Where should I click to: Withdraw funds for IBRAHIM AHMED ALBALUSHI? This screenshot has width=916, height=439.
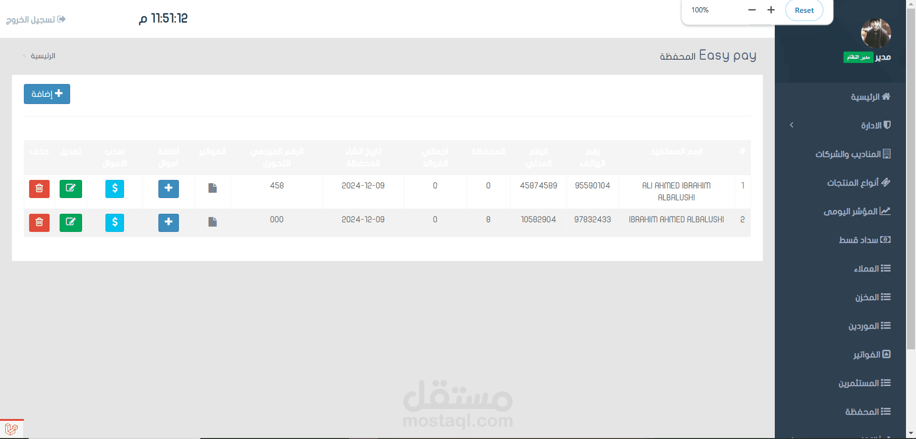click(x=114, y=222)
